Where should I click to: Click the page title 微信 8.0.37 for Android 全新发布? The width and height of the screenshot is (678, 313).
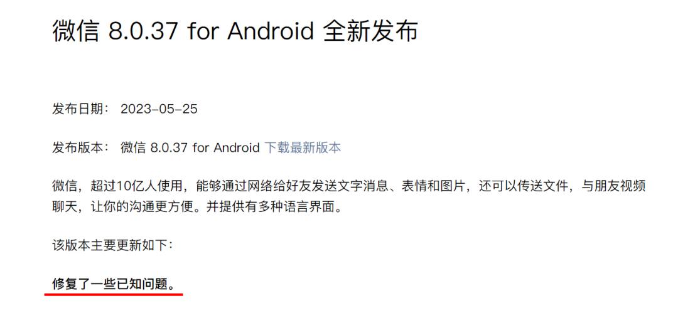(x=235, y=31)
